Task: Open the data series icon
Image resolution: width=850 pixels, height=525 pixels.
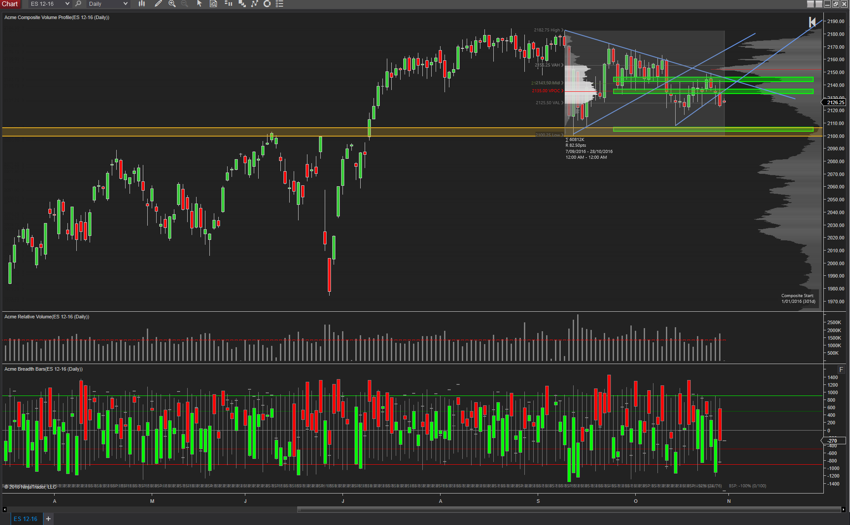Action: pos(228,4)
